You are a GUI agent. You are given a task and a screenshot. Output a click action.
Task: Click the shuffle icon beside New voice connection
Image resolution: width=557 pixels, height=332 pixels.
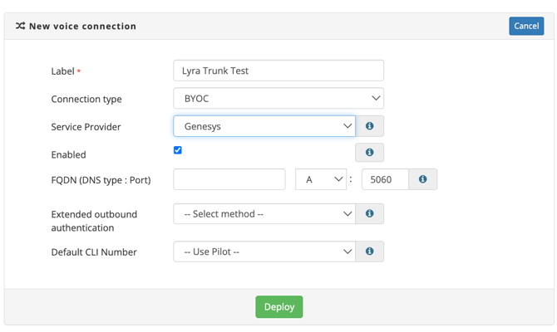tap(20, 27)
